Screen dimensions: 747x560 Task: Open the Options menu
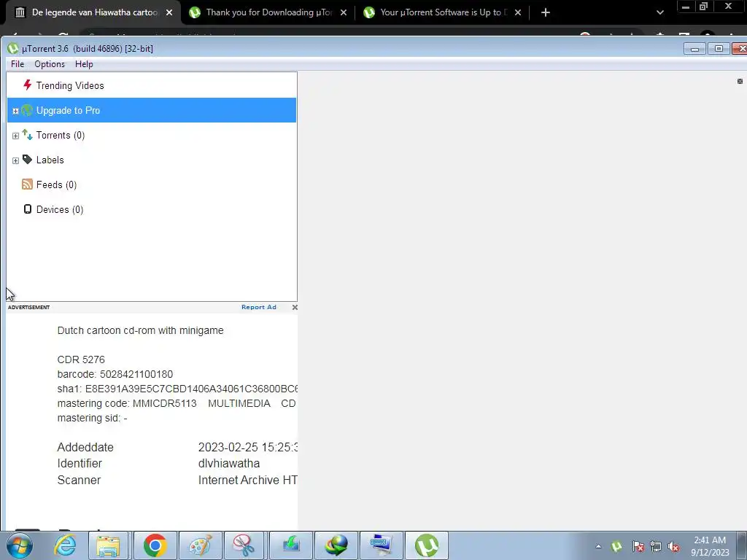[x=50, y=64]
